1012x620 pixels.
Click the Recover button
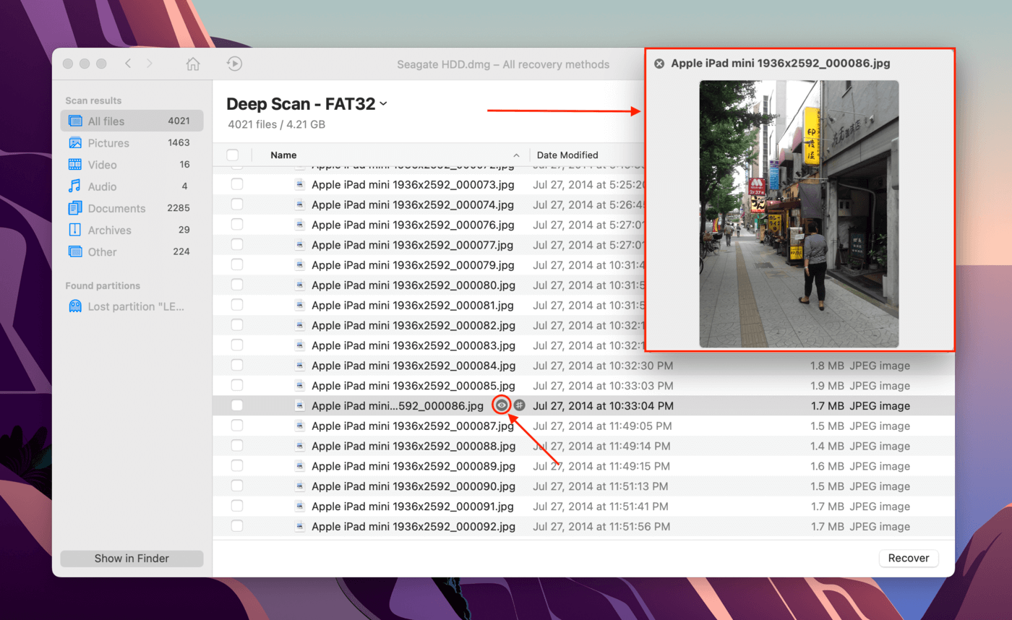click(x=909, y=558)
